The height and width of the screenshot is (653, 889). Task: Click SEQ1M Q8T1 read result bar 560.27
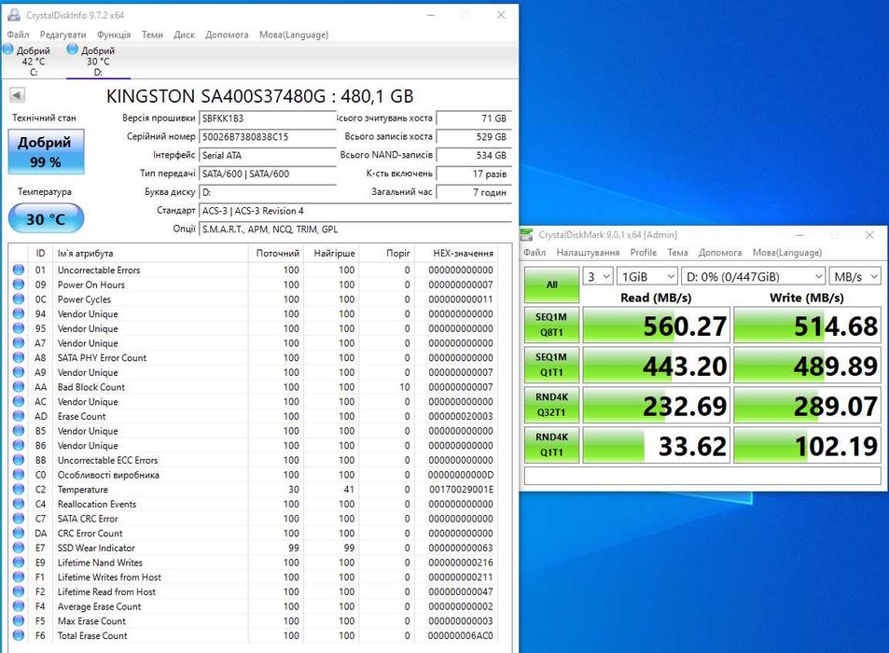pos(656,326)
